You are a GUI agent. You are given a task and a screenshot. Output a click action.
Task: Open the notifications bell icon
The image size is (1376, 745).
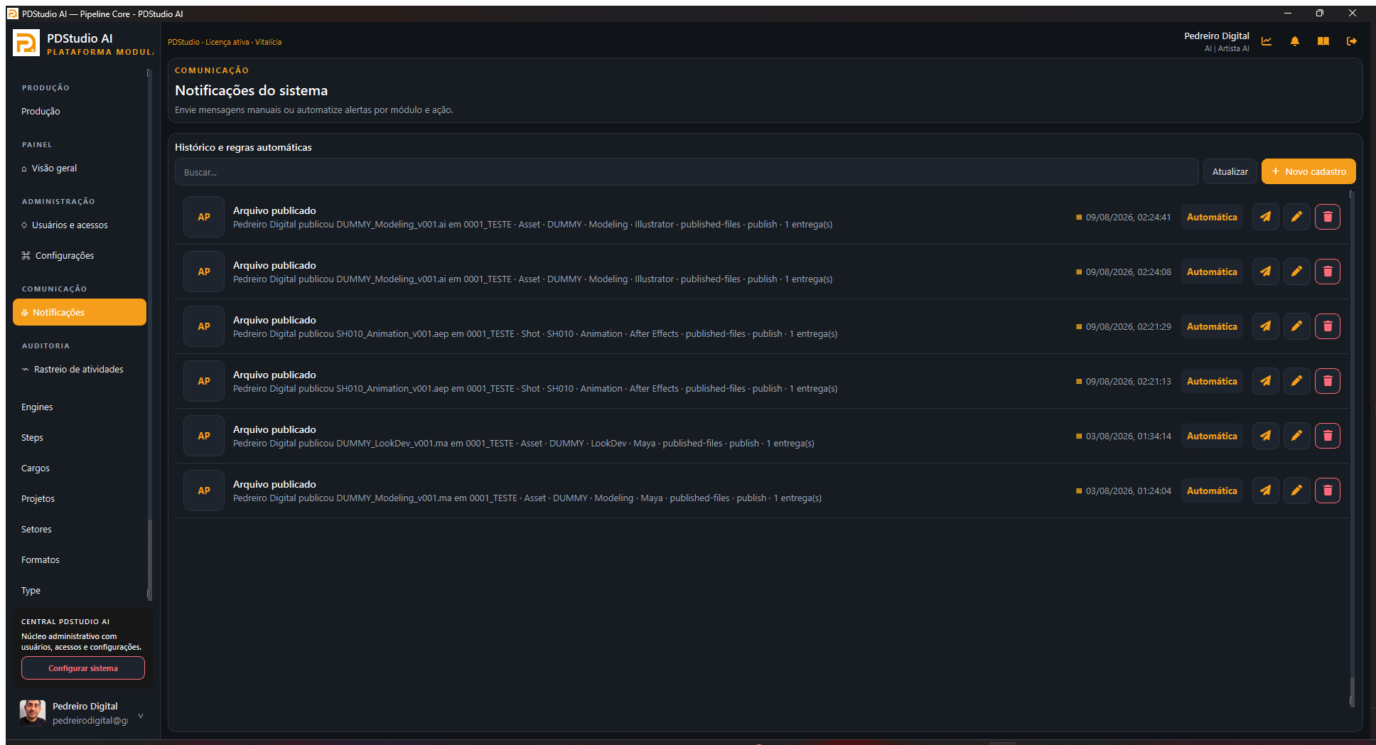click(x=1295, y=41)
